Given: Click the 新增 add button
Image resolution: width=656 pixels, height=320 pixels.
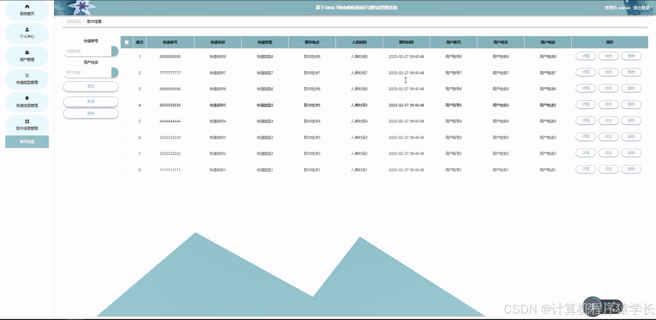Looking at the screenshot, I should pos(91,102).
